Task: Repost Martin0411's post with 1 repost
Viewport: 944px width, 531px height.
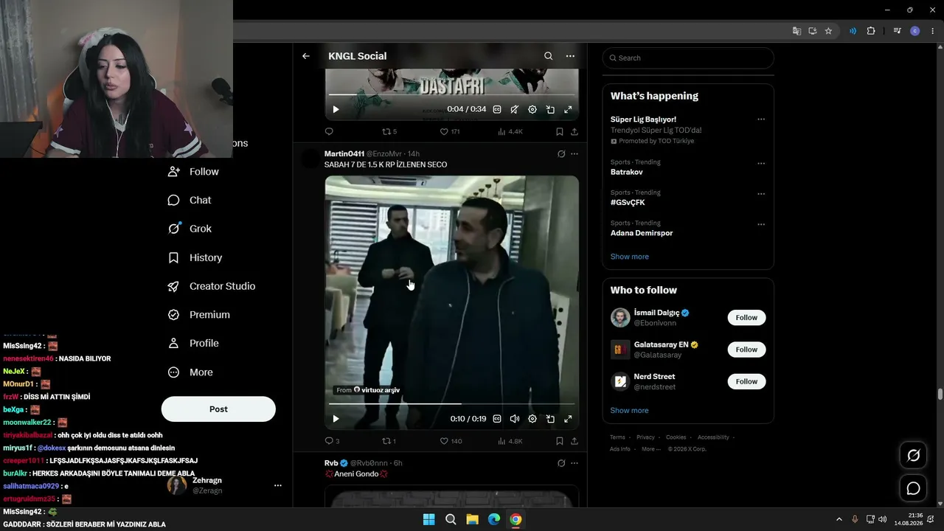Action: coord(389,441)
